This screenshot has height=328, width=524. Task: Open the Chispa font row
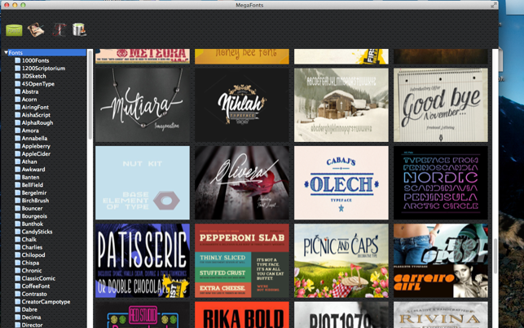point(30,263)
